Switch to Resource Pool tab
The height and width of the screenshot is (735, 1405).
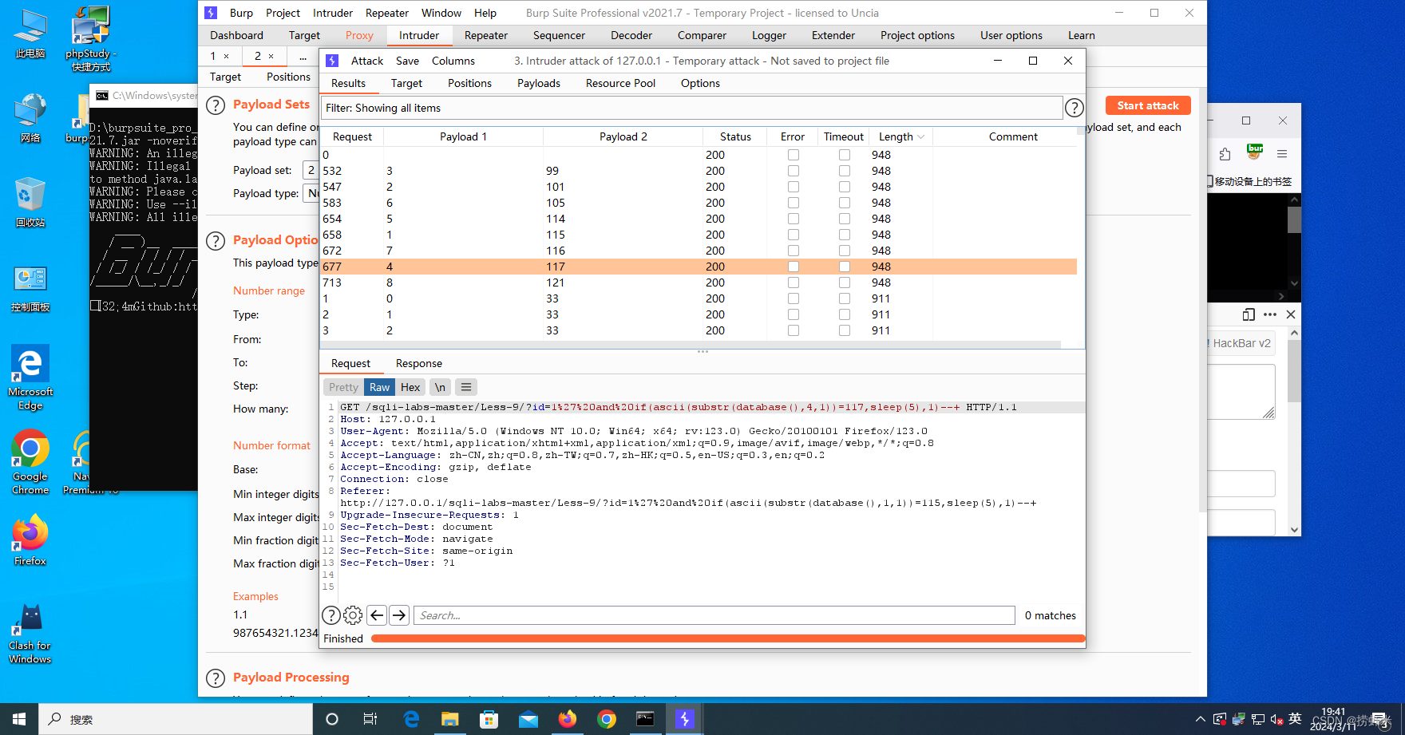pos(620,83)
